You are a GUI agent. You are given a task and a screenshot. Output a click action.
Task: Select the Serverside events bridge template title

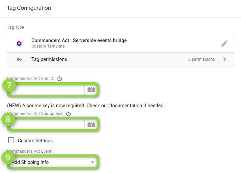click(x=79, y=41)
